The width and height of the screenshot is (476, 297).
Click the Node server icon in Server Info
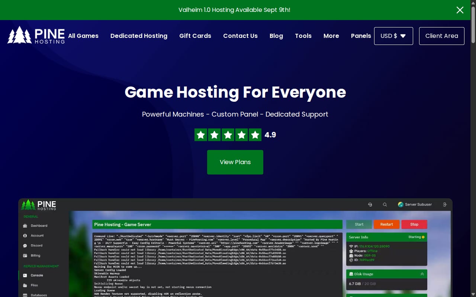click(351, 255)
